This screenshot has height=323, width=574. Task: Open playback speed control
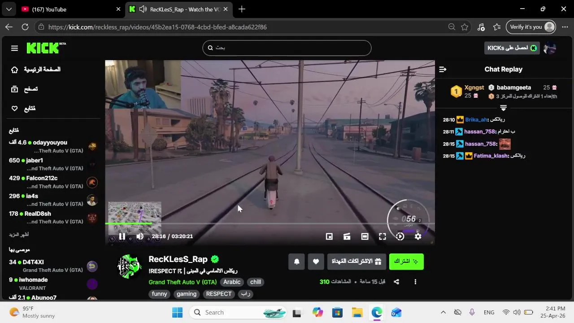[400, 236]
